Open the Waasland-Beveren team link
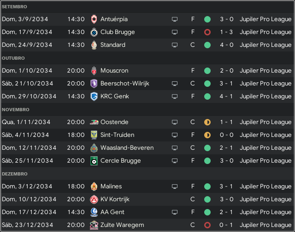The width and height of the screenshot is (295, 232). coord(127,148)
